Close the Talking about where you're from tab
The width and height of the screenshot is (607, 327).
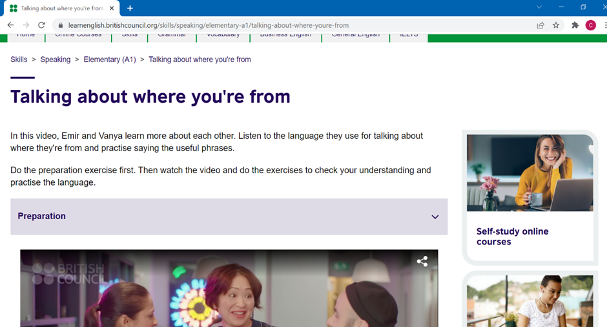click(x=112, y=8)
